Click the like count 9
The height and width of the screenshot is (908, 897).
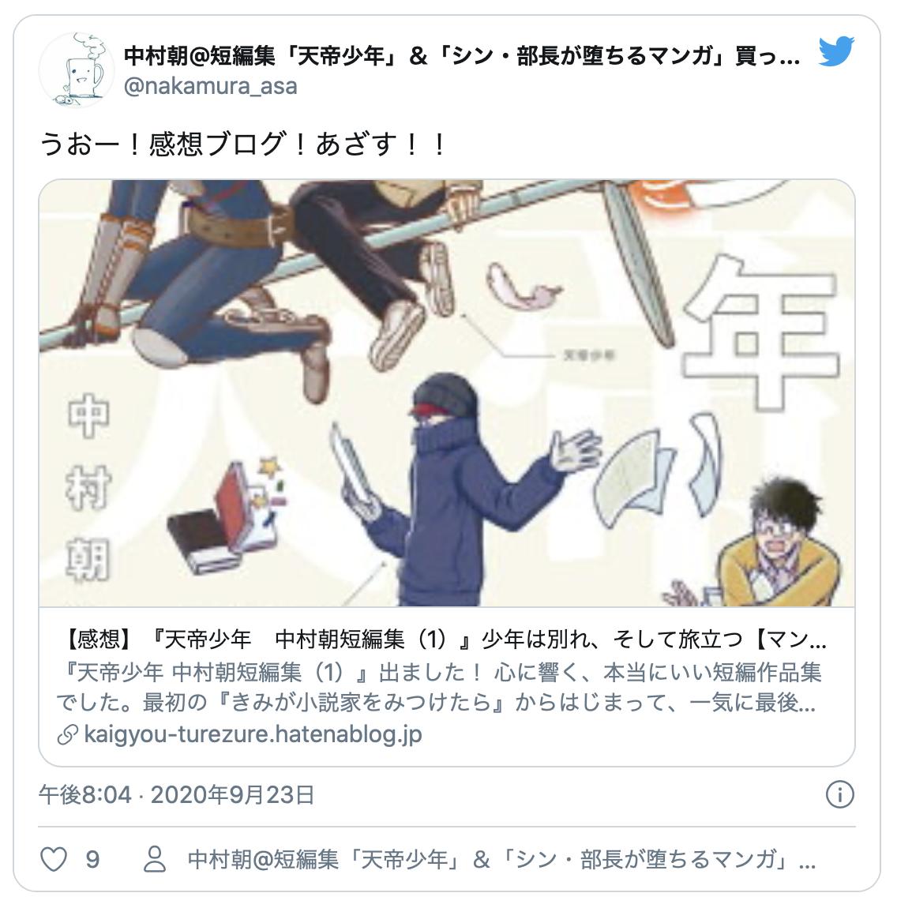pyautogui.click(x=92, y=859)
